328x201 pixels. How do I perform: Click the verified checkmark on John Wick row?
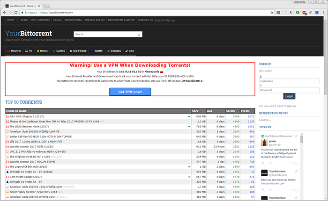189,117
